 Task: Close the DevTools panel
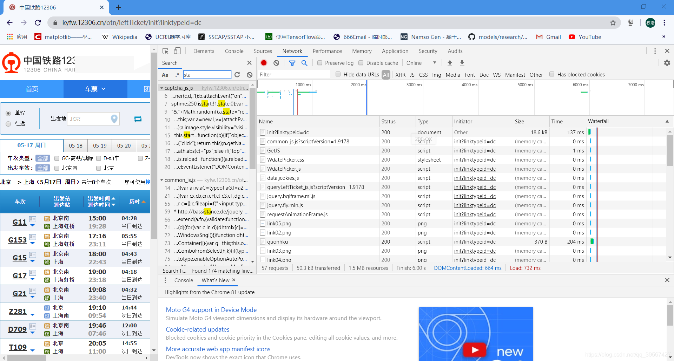[x=667, y=51]
